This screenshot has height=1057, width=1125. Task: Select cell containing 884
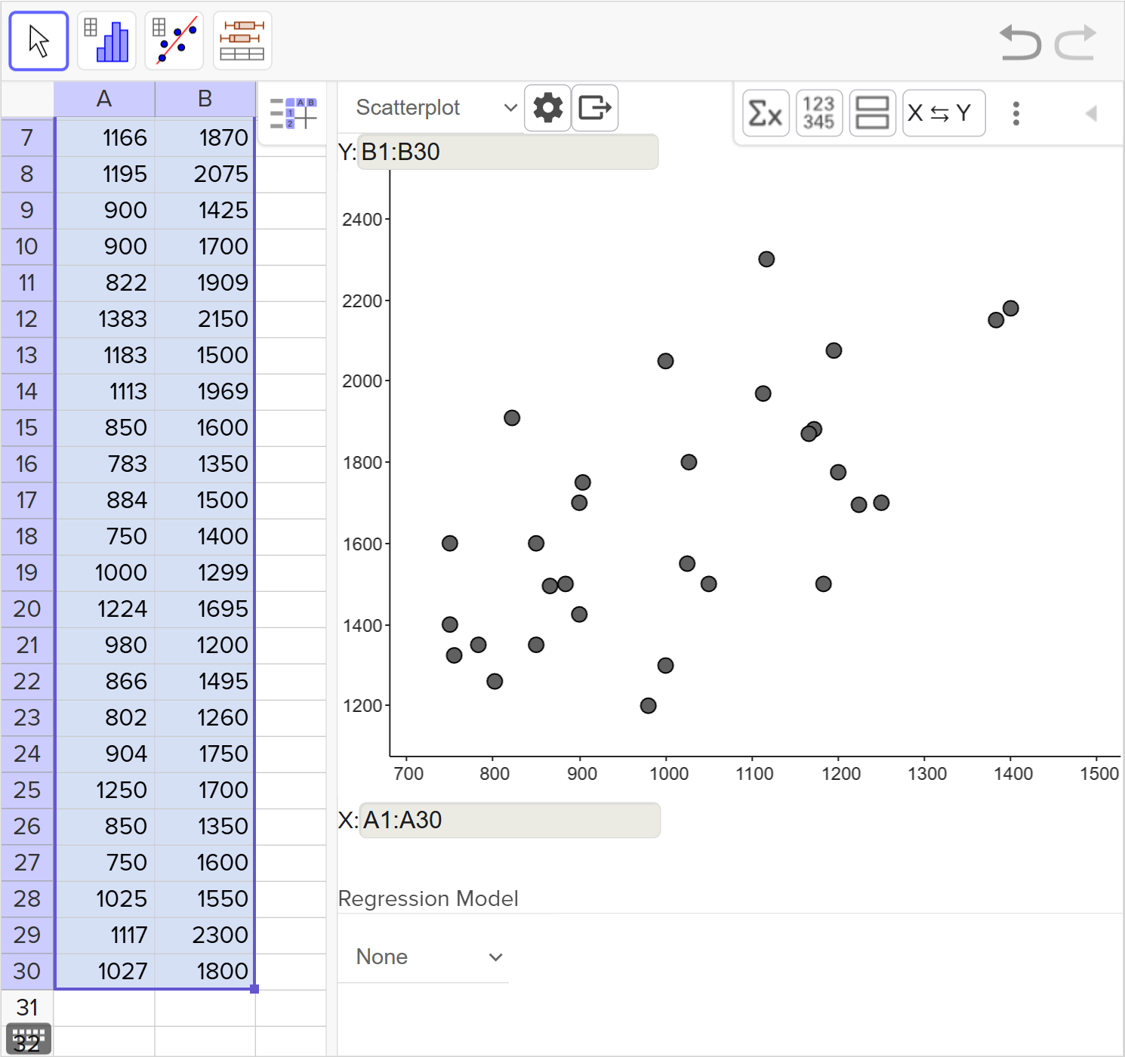[x=104, y=501]
